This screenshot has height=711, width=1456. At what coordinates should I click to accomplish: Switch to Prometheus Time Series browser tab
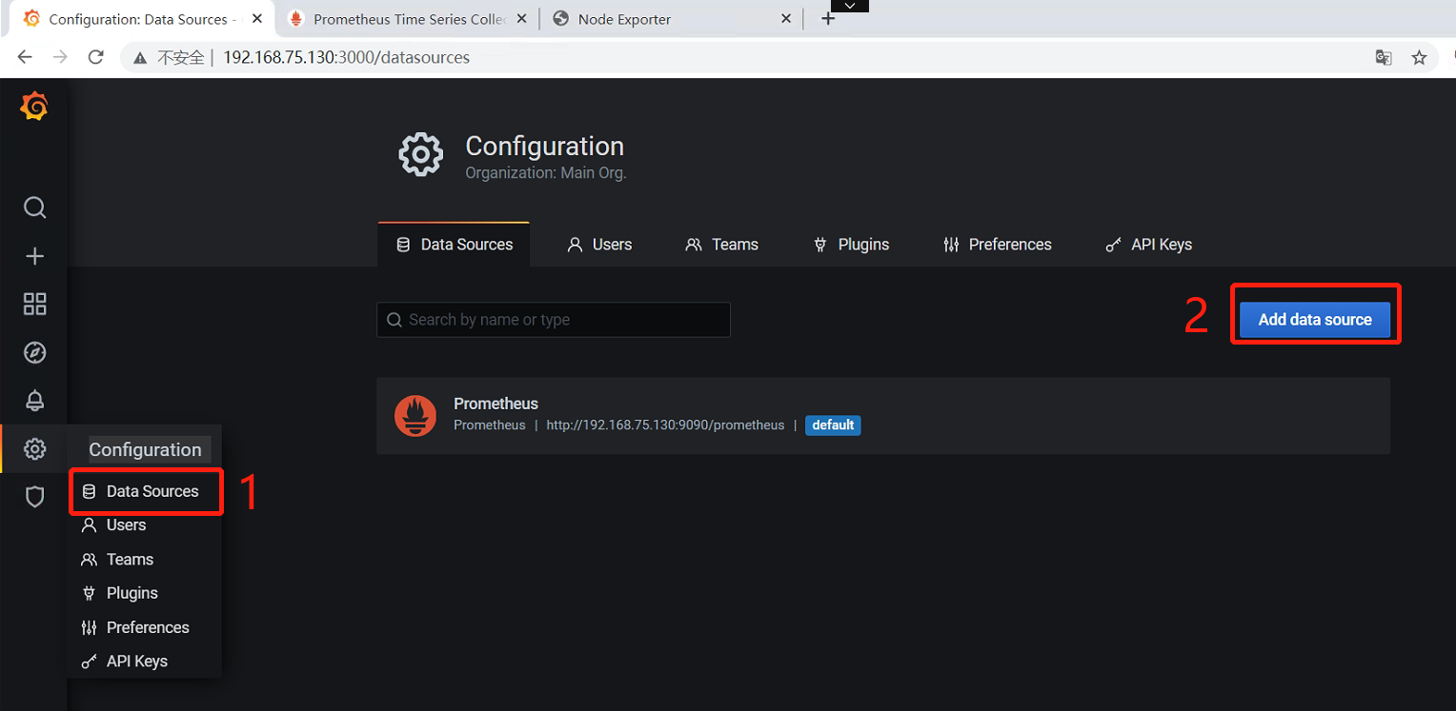408,19
